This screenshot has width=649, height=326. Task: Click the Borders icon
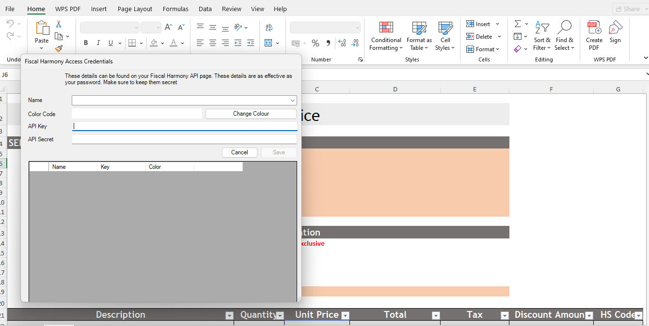click(132, 43)
